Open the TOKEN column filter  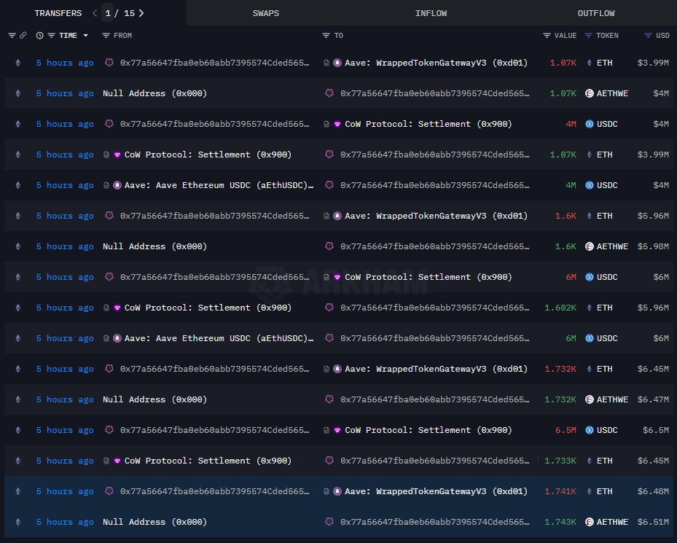pyautogui.click(x=588, y=36)
